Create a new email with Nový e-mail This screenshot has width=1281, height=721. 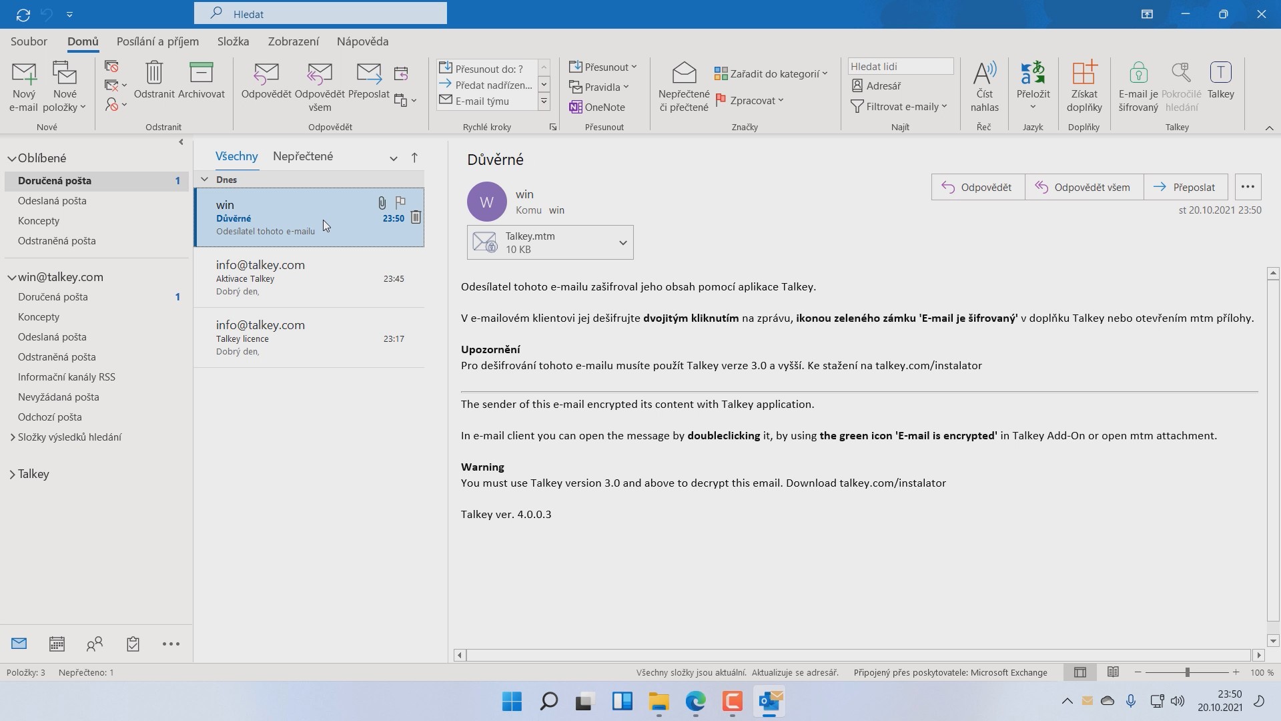23,85
